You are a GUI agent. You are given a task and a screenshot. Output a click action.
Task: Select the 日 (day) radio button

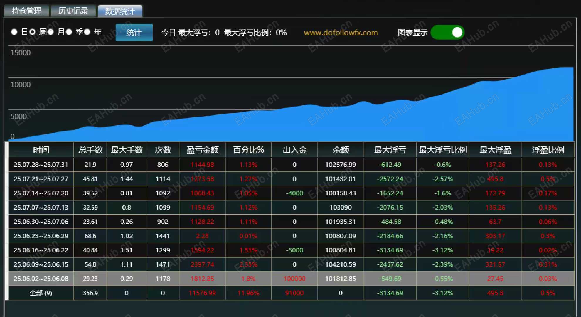pyautogui.click(x=14, y=32)
